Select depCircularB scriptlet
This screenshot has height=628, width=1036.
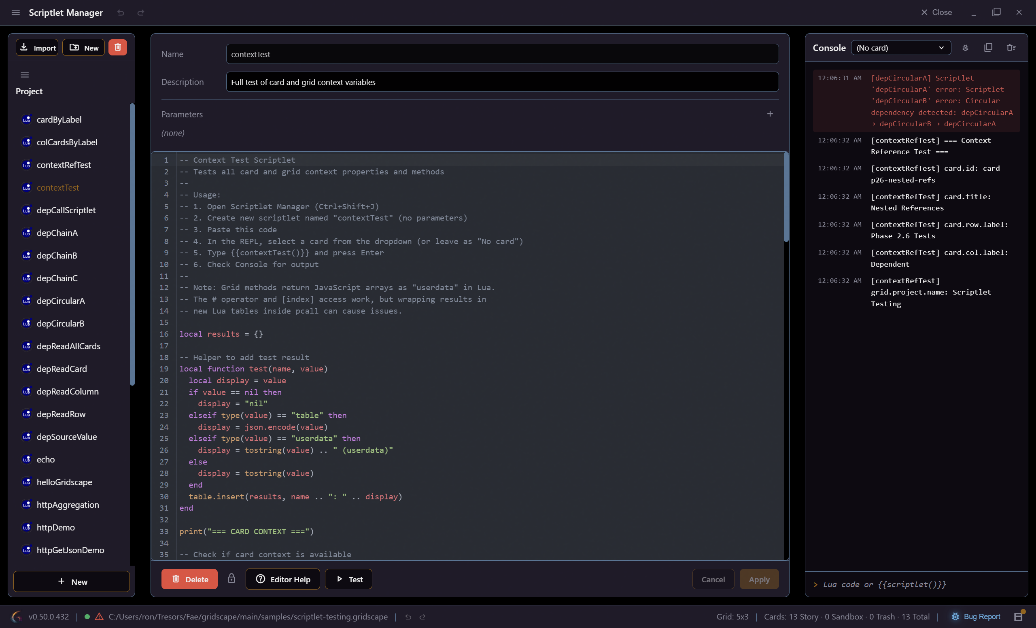60,324
